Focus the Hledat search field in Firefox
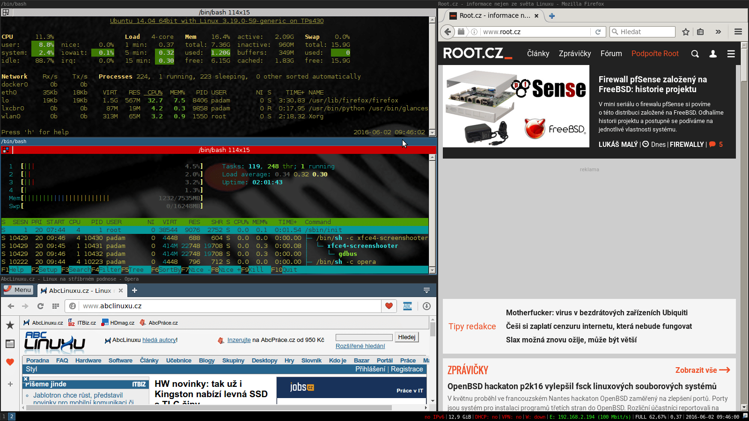749x421 pixels. point(646,32)
